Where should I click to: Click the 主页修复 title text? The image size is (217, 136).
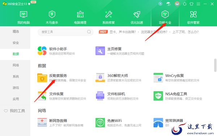coord(114,49)
